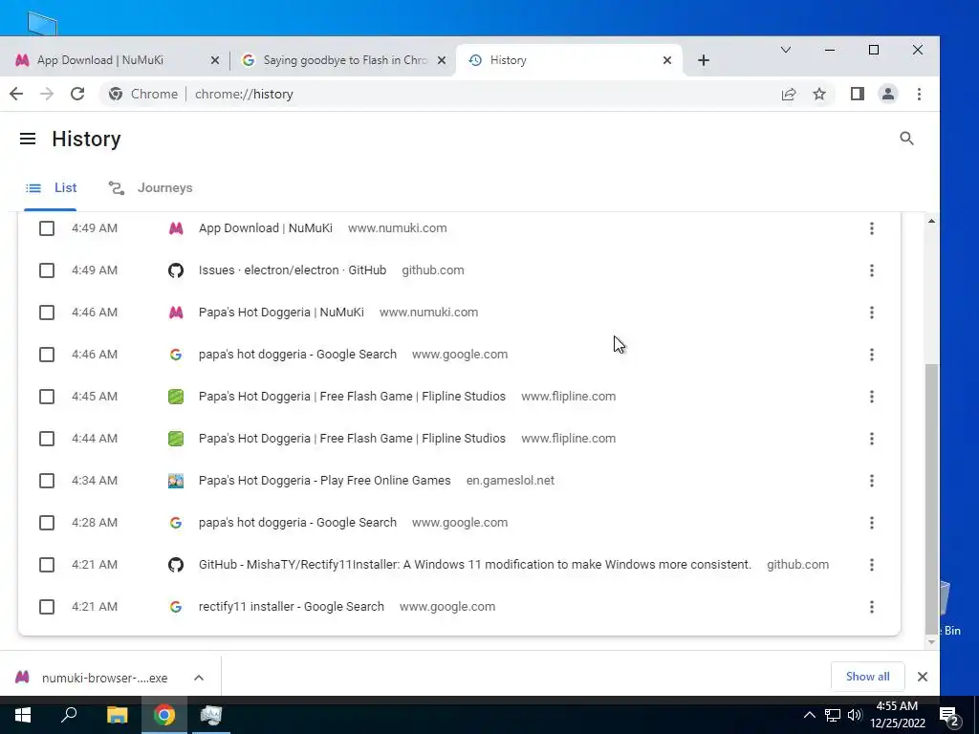
Task: Open Papa's Hot Doggeria Play Free Online Games link
Action: [x=325, y=481]
